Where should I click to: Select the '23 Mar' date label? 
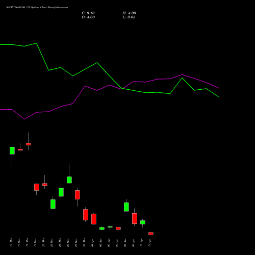[x=52, y=242]
